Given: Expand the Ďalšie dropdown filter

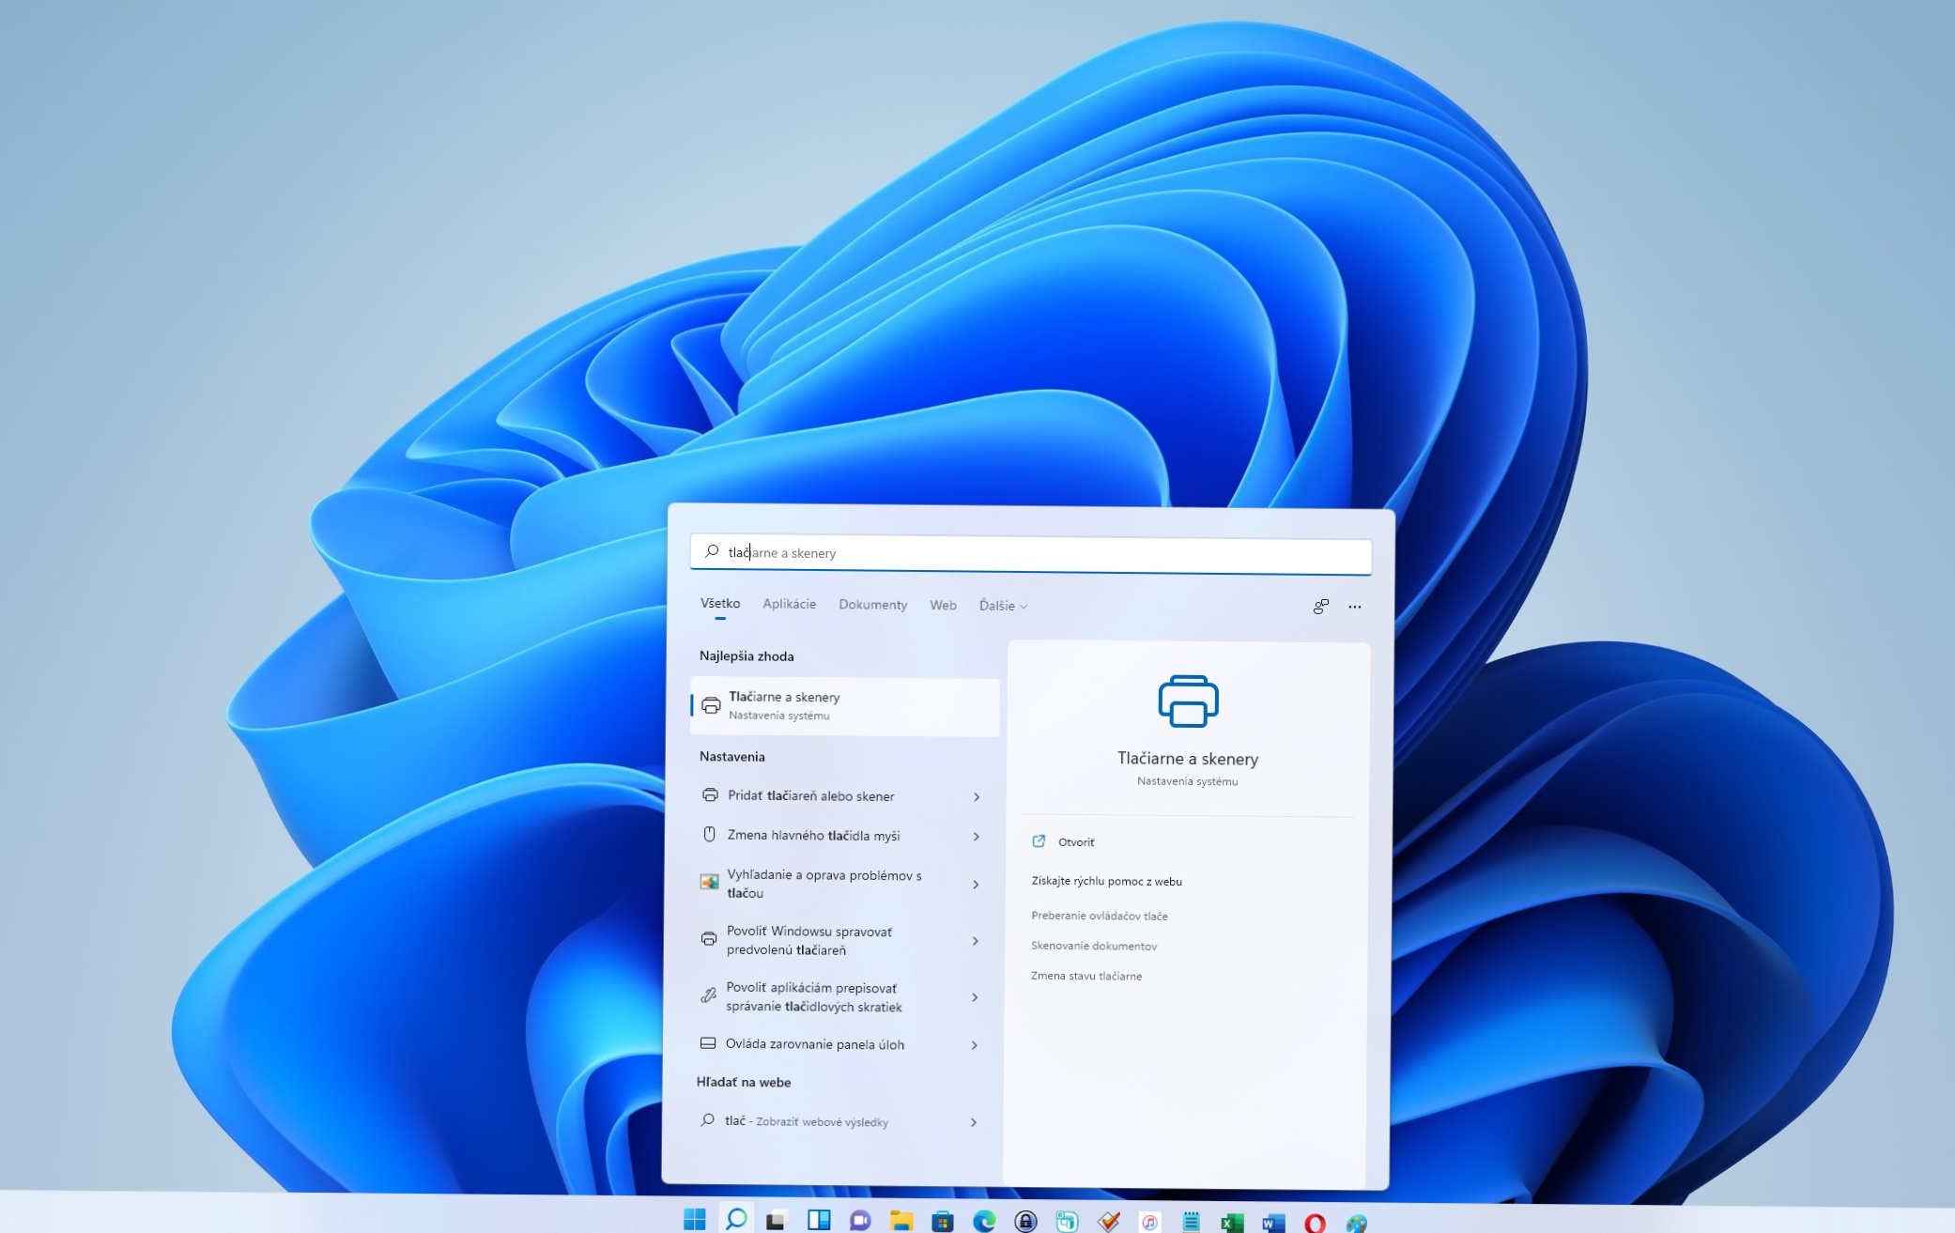Looking at the screenshot, I should [x=1003, y=606].
